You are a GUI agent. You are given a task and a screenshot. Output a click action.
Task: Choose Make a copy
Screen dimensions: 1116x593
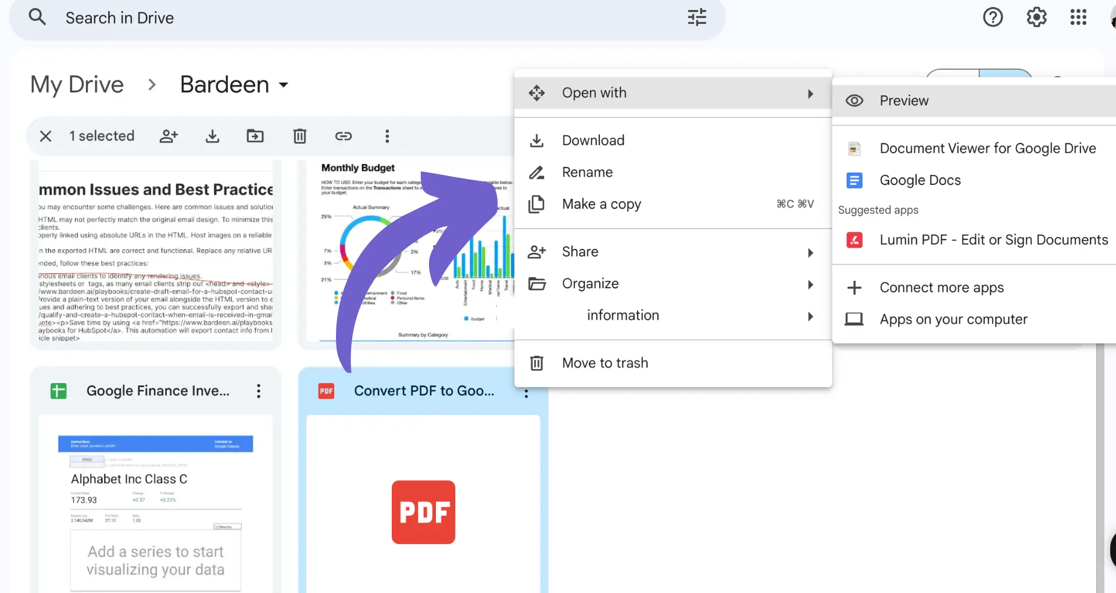673,204
